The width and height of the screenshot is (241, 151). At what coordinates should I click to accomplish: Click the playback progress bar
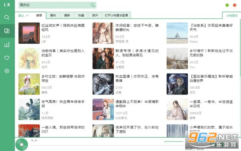(x=108, y=145)
